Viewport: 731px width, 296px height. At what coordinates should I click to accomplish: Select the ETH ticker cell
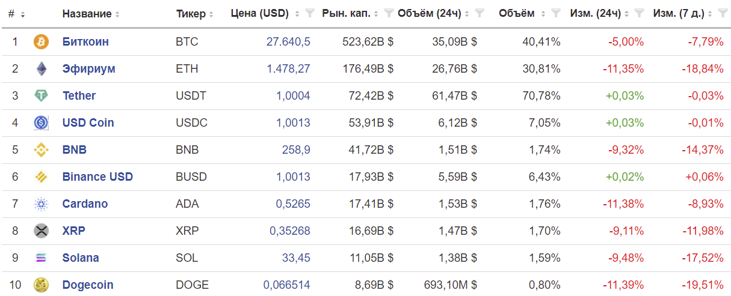tap(187, 69)
